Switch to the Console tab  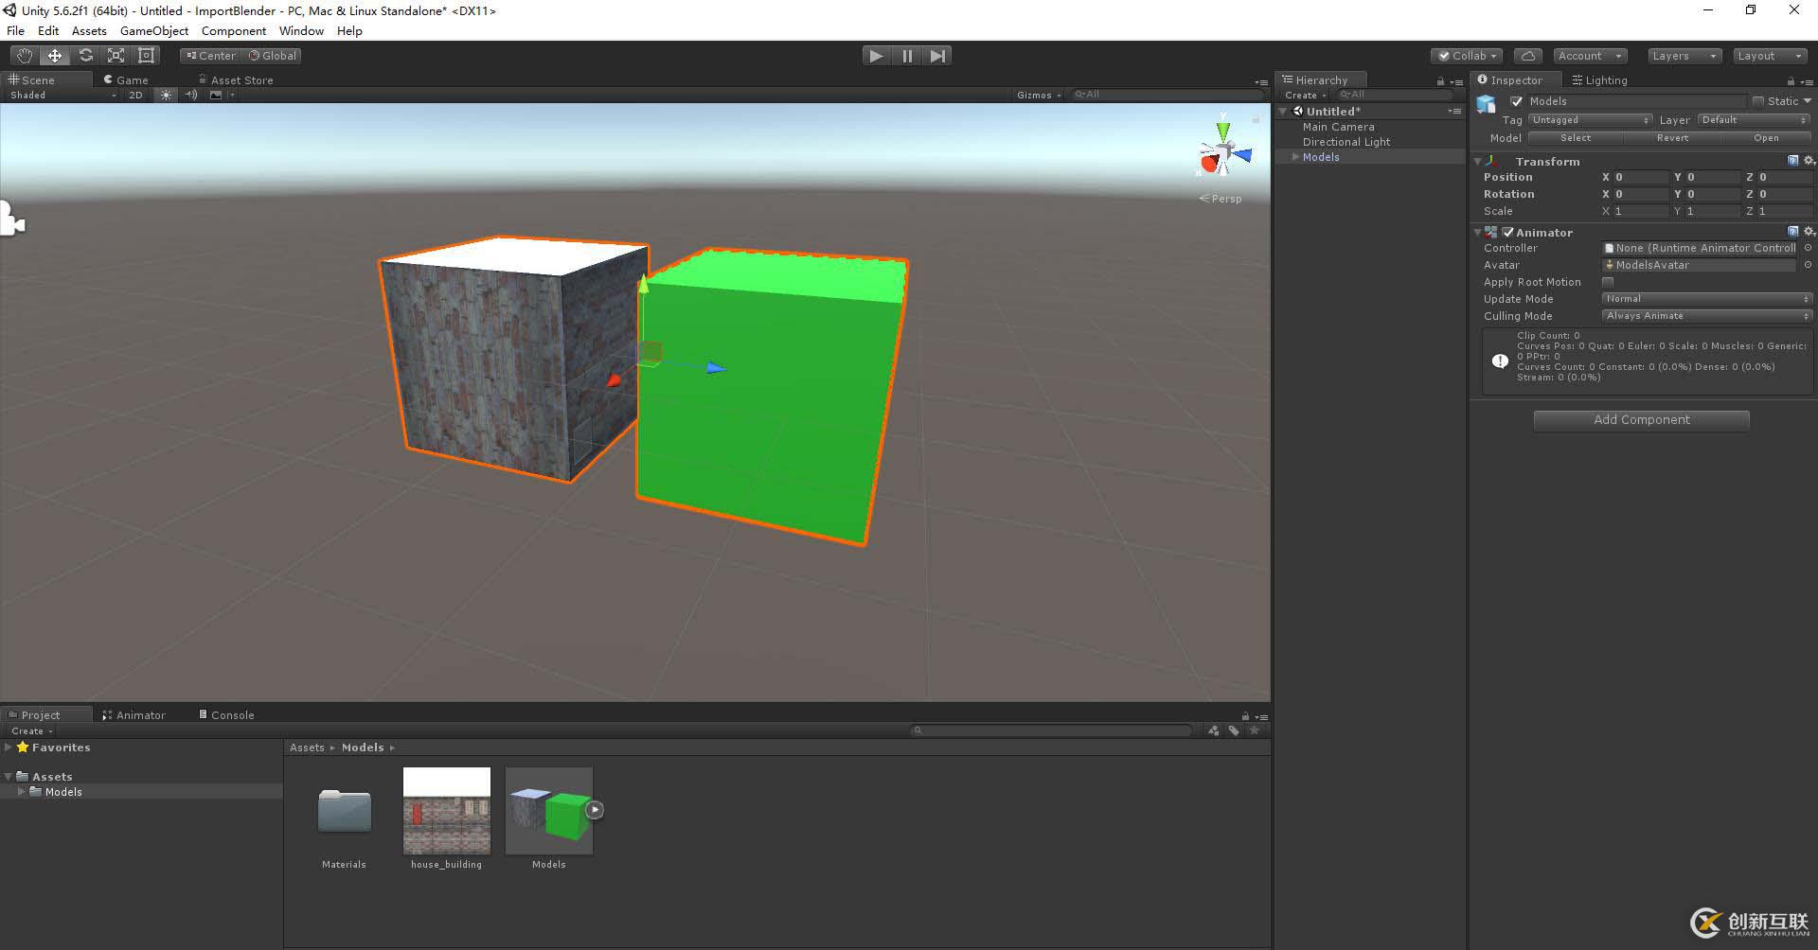[x=232, y=715]
